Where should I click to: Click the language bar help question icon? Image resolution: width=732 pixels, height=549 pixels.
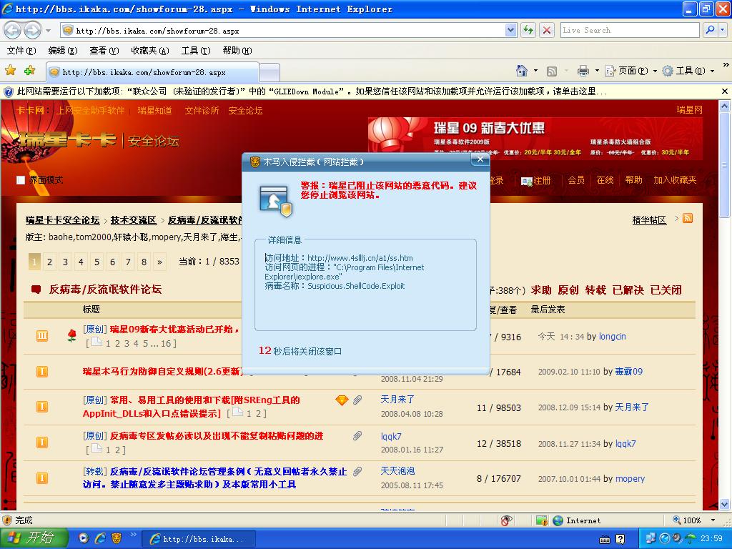[620, 539]
